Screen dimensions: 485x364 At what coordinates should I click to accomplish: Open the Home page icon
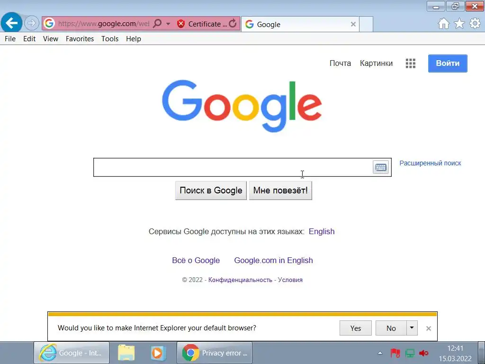point(443,23)
